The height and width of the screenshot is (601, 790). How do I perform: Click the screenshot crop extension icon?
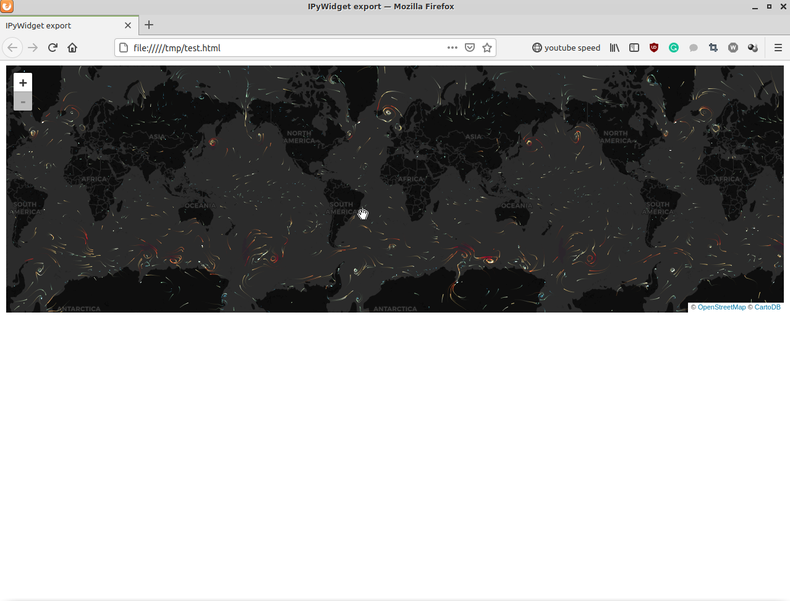(x=713, y=48)
